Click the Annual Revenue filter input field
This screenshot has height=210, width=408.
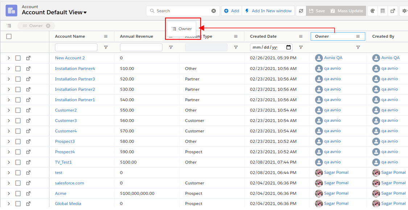(x=141, y=48)
